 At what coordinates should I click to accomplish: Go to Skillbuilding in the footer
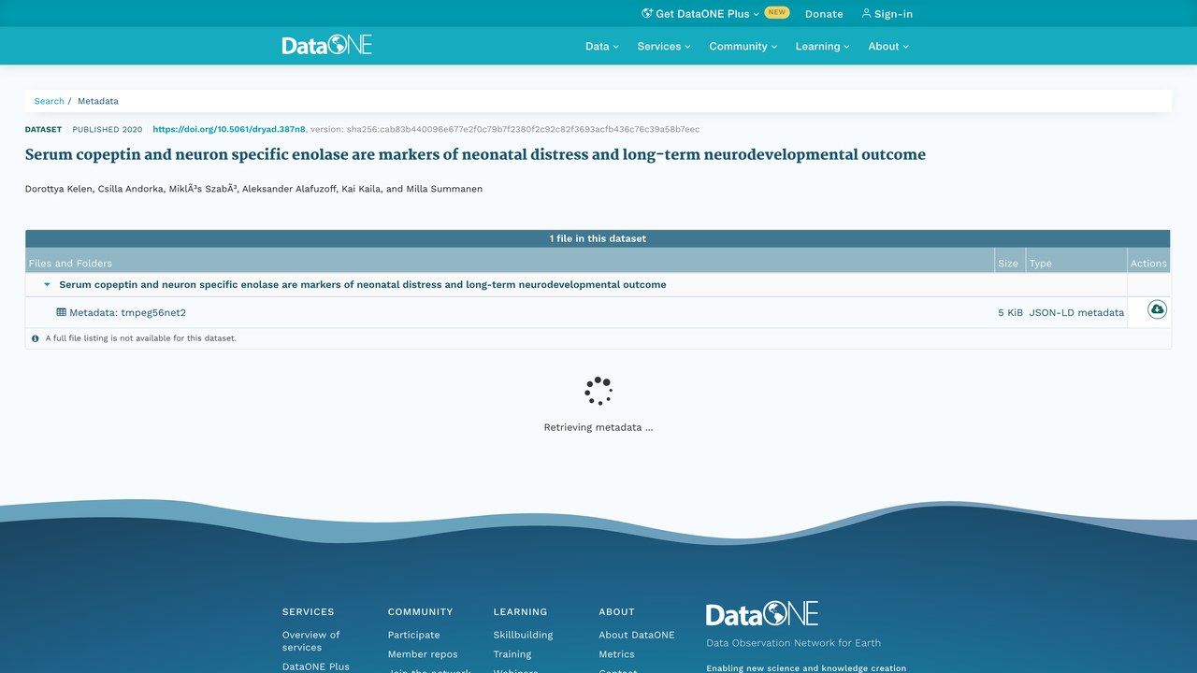click(523, 635)
